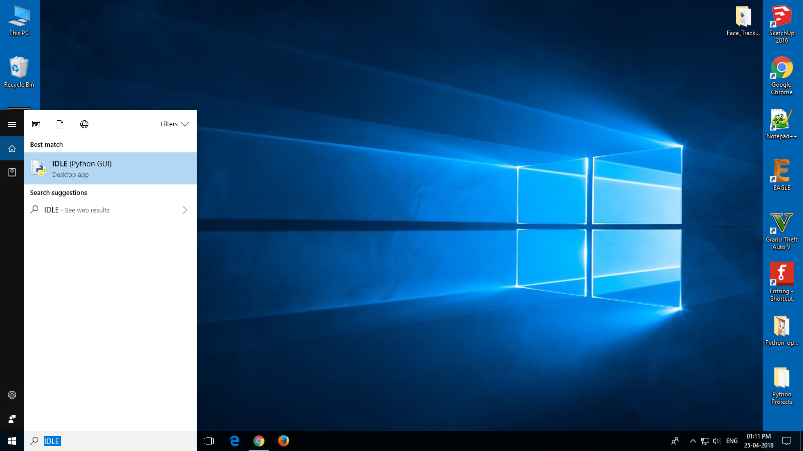Change the ENG input language
Image resolution: width=803 pixels, height=451 pixels.
732,441
